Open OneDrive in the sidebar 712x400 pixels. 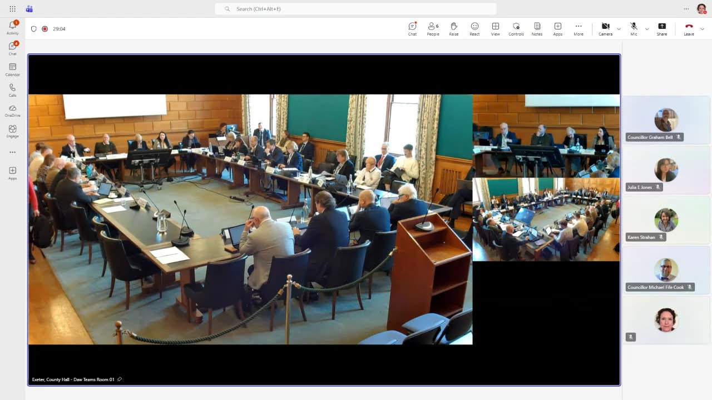pos(12,111)
